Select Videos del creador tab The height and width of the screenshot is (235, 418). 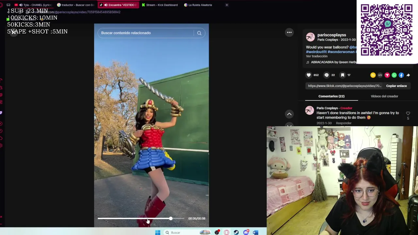[384, 96]
